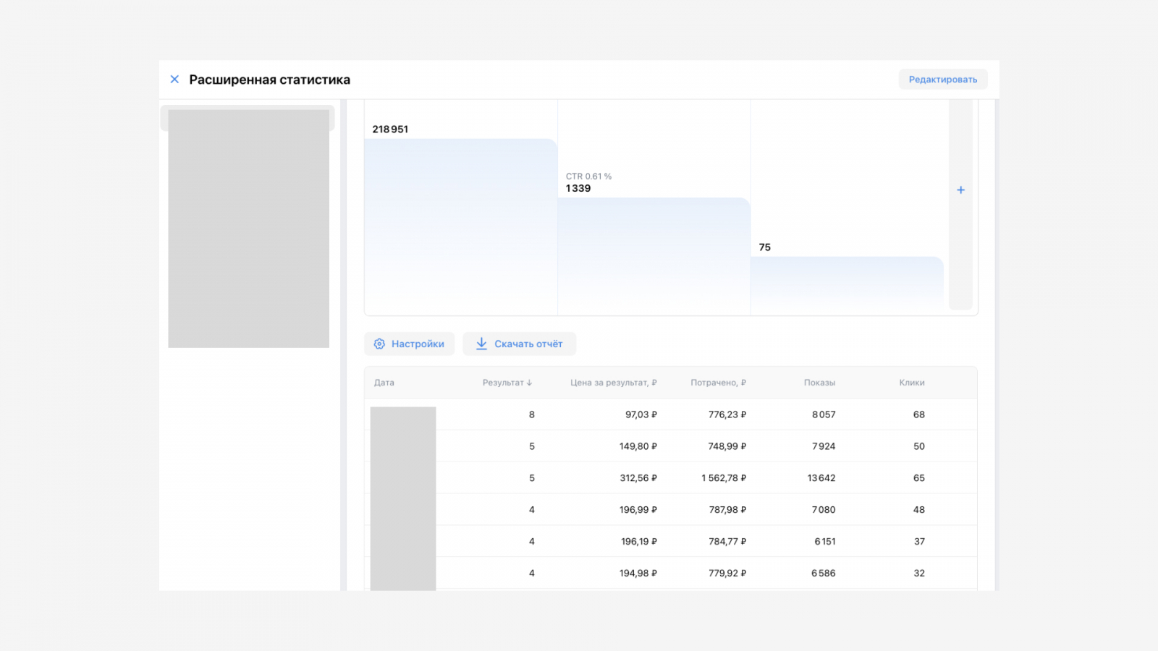Click the clicks value 50
Screen dimensions: 1158x651
click(x=919, y=446)
